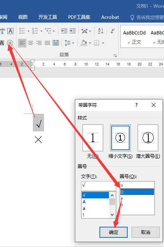This screenshot has width=164, height=247.
Task: Click the selected √ character in document
Action: click(x=38, y=123)
